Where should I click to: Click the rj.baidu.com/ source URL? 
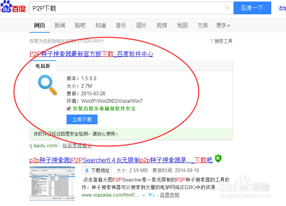43,146
